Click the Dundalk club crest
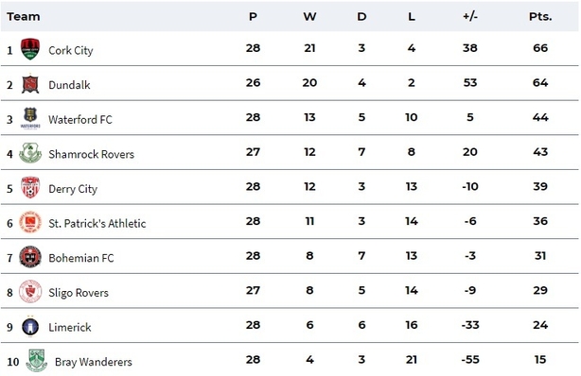This screenshot has height=376, width=581. [x=30, y=84]
